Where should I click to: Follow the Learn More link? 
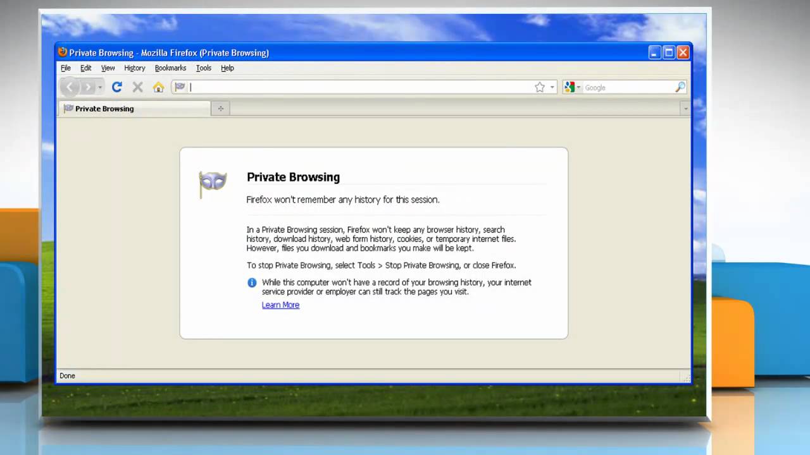tap(280, 305)
